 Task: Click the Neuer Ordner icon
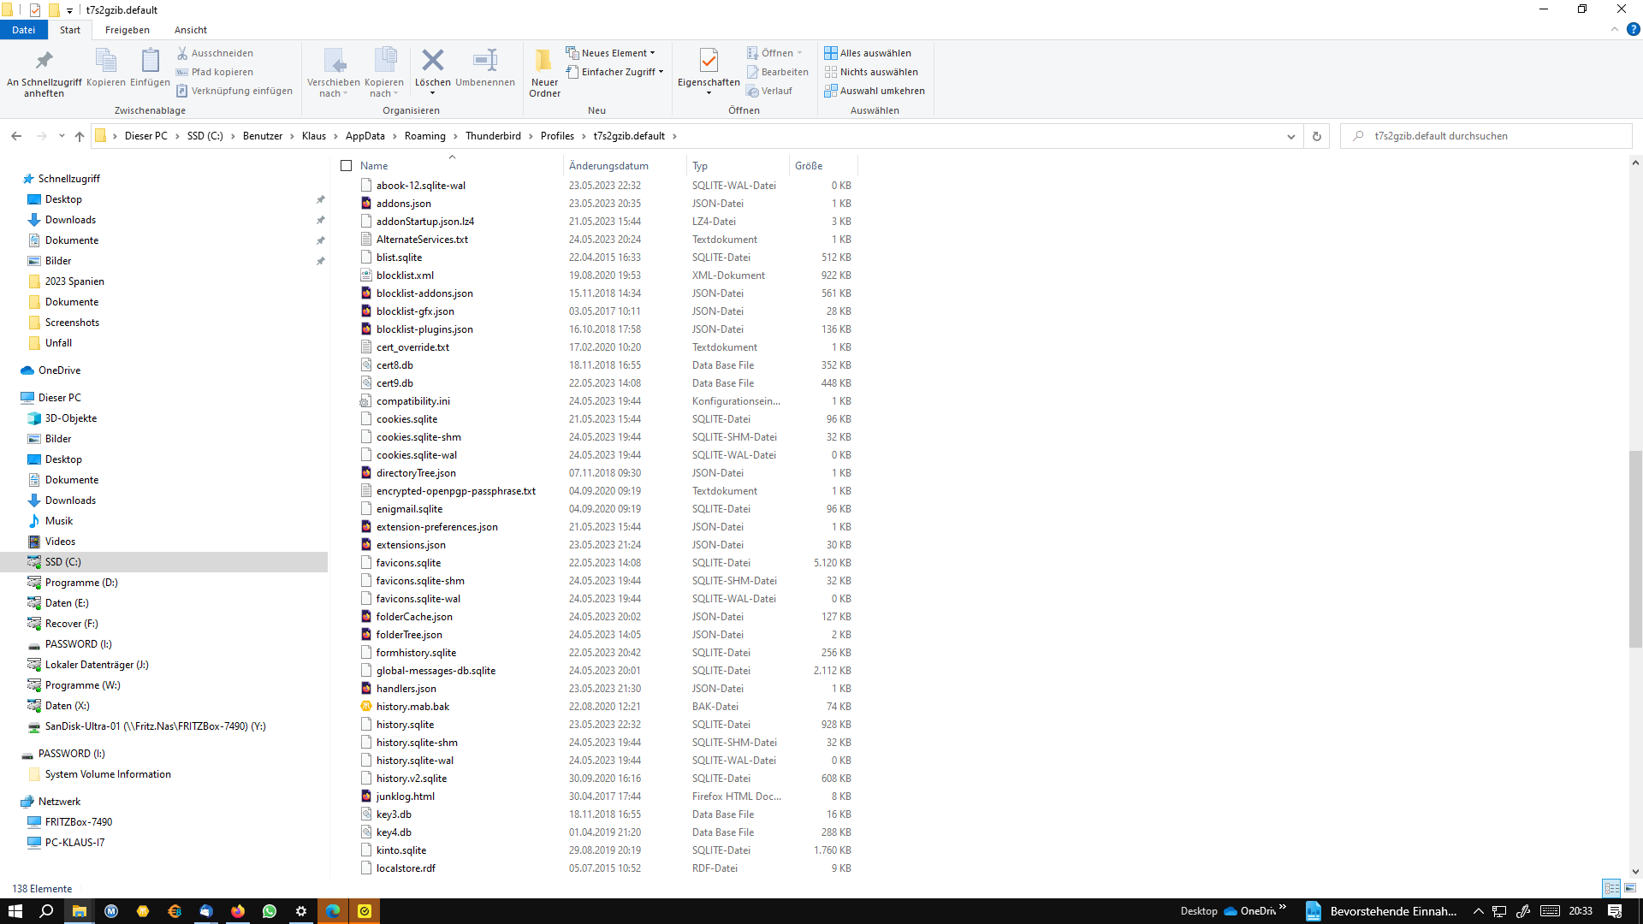[544, 61]
